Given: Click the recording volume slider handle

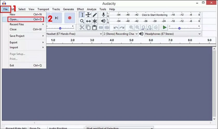Looking at the screenshot, I should tap(60, 28).
